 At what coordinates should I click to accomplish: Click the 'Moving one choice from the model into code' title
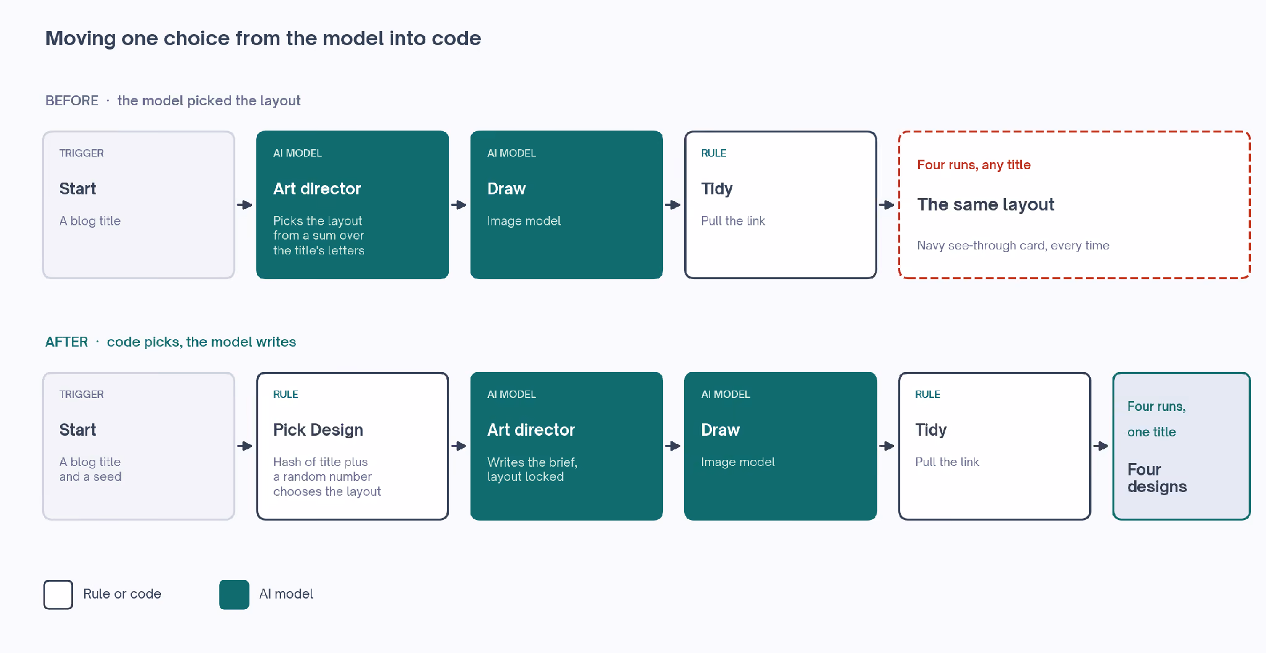click(x=263, y=38)
